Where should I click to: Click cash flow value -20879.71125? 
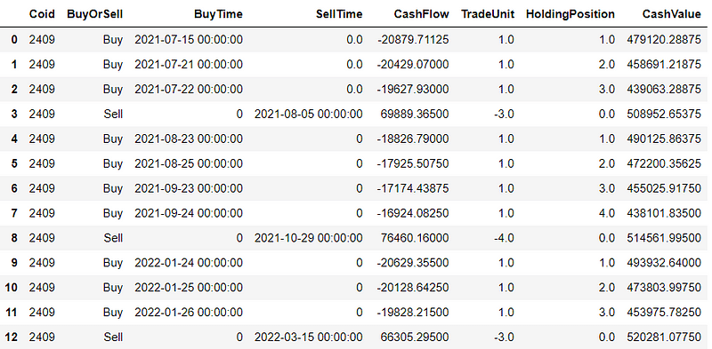(x=413, y=40)
